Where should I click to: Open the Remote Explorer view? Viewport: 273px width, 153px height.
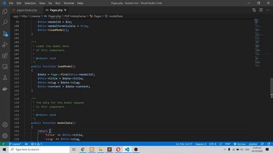(5, 67)
